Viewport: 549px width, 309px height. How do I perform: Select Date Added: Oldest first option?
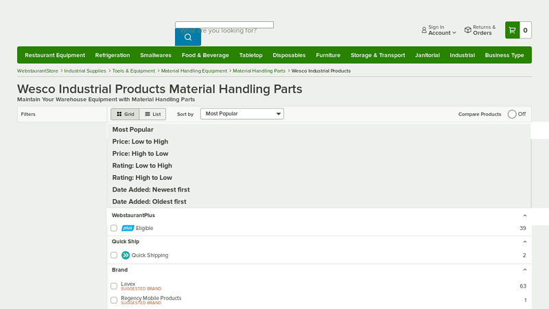(x=149, y=202)
